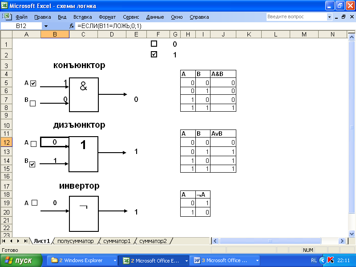The image size is (356, 267).
Task: Go to the next sheet tab arrow
Action: (x=18, y=241)
